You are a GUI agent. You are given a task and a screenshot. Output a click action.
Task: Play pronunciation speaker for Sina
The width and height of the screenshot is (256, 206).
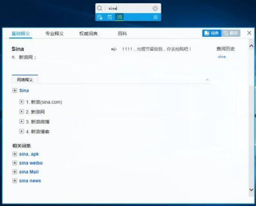click(x=114, y=49)
